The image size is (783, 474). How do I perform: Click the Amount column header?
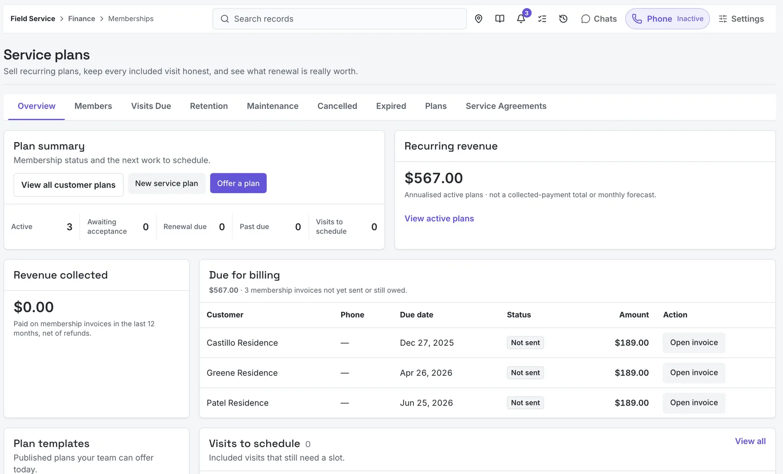634,315
